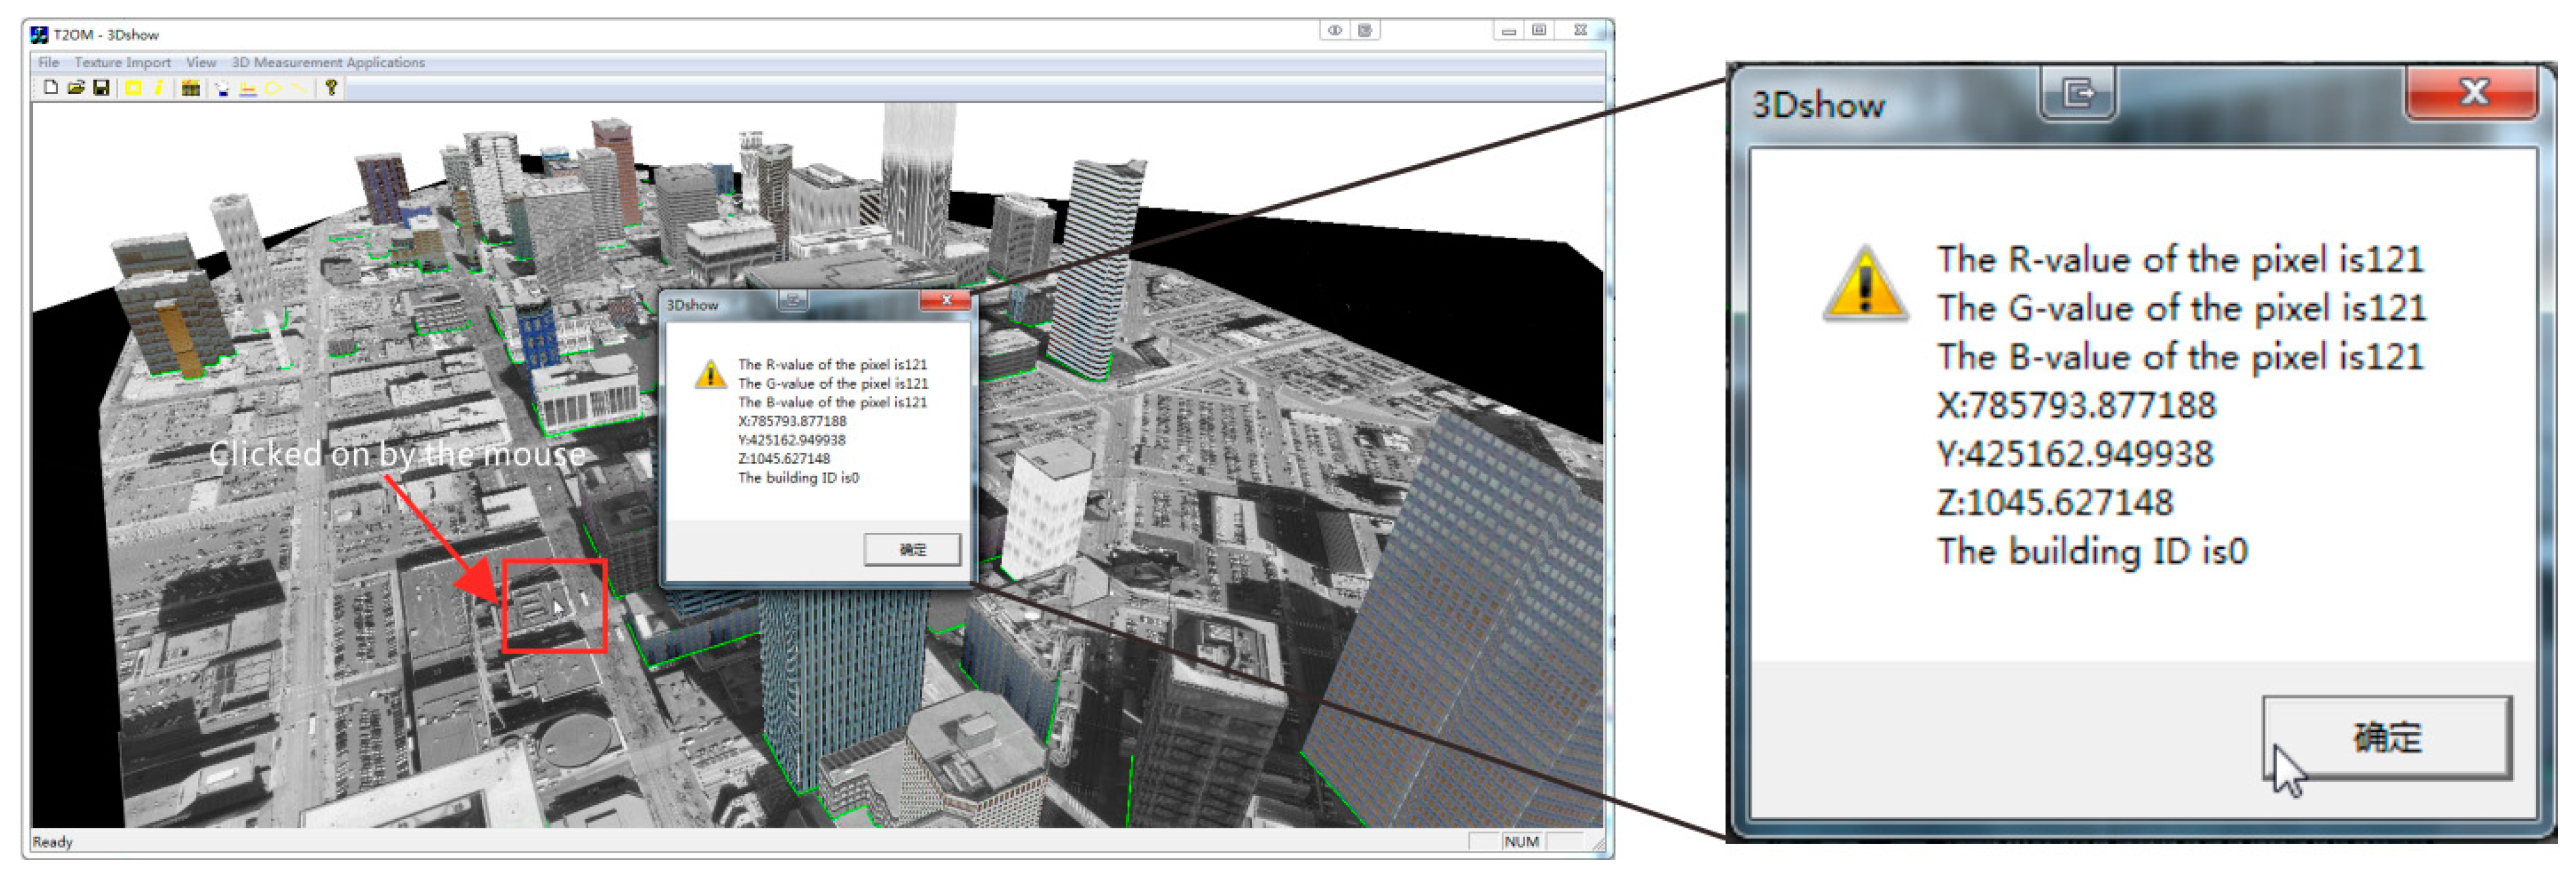Click 'The G-value of the pixel is121' enlarged text

(x=2181, y=308)
